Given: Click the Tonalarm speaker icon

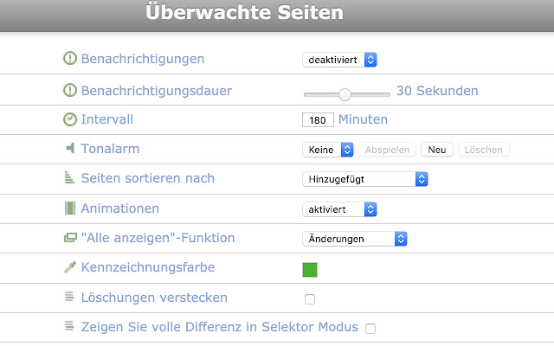Looking at the screenshot, I should click(70, 149).
